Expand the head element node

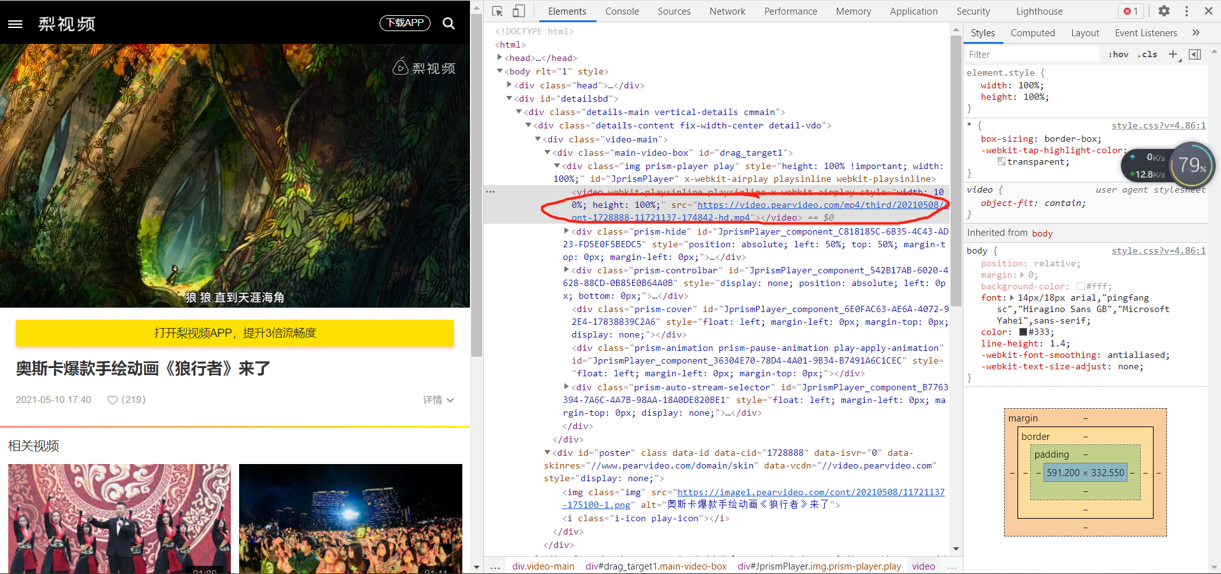click(500, 58)
